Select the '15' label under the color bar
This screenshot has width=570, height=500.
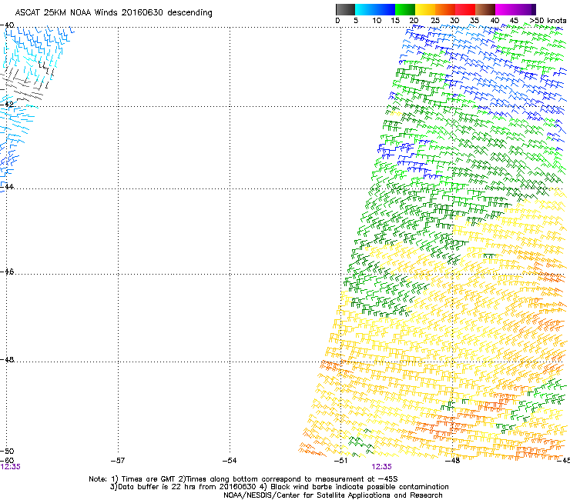(x=395, y=21)
